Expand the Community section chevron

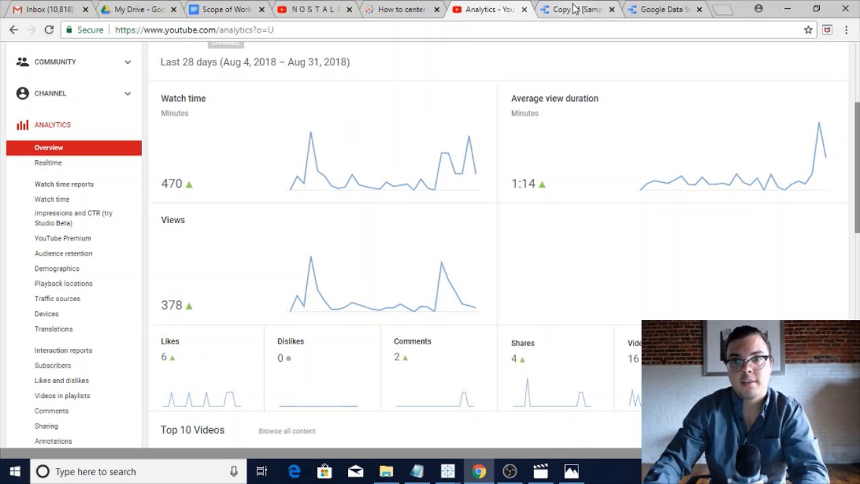128,62
